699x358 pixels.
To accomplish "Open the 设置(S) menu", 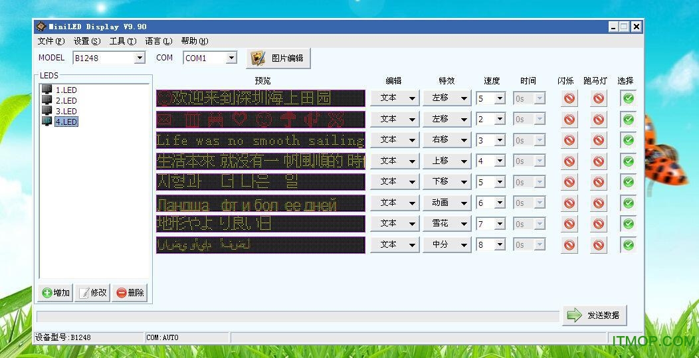I will click(87, 41).
